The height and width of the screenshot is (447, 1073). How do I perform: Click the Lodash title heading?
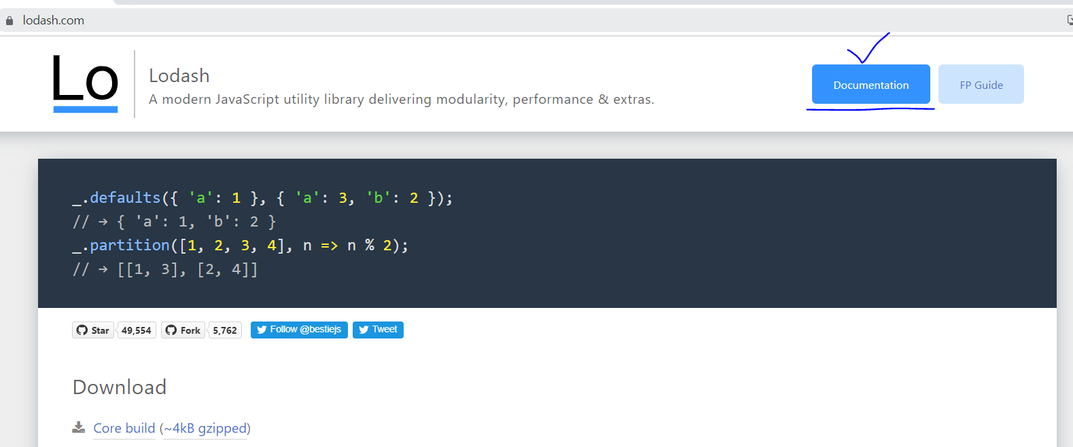tap(179, 75)
